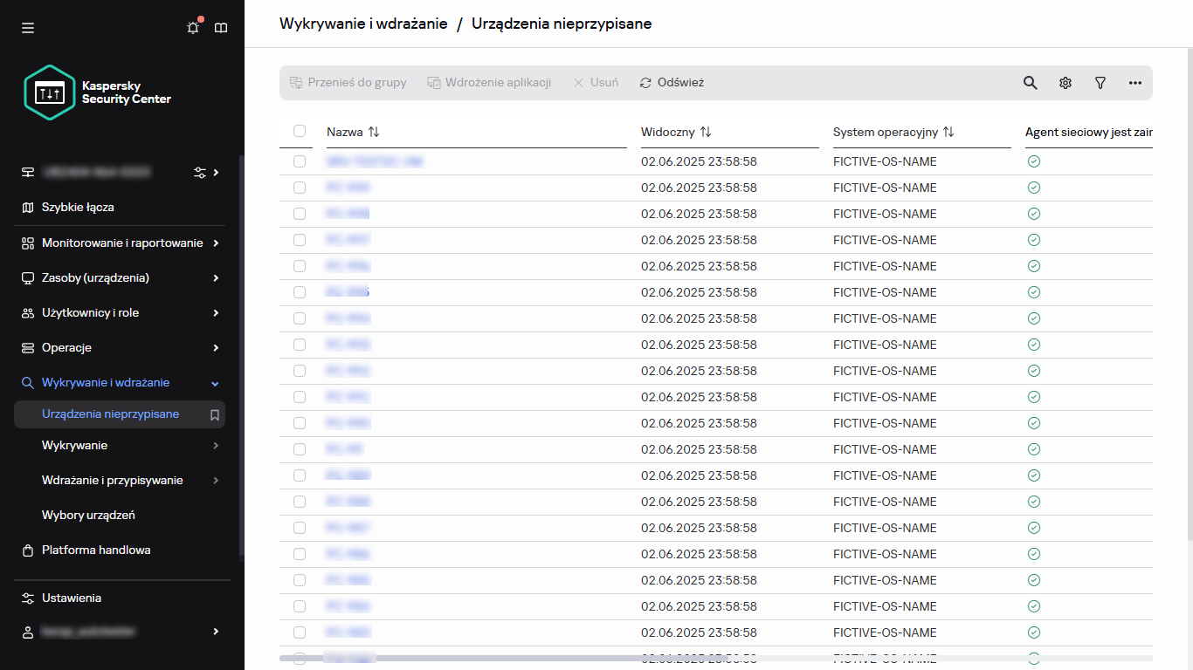The height and width of the screenshot is (670, 1193).
Task: Check the first device row checkbox
Action: point(300,161)
